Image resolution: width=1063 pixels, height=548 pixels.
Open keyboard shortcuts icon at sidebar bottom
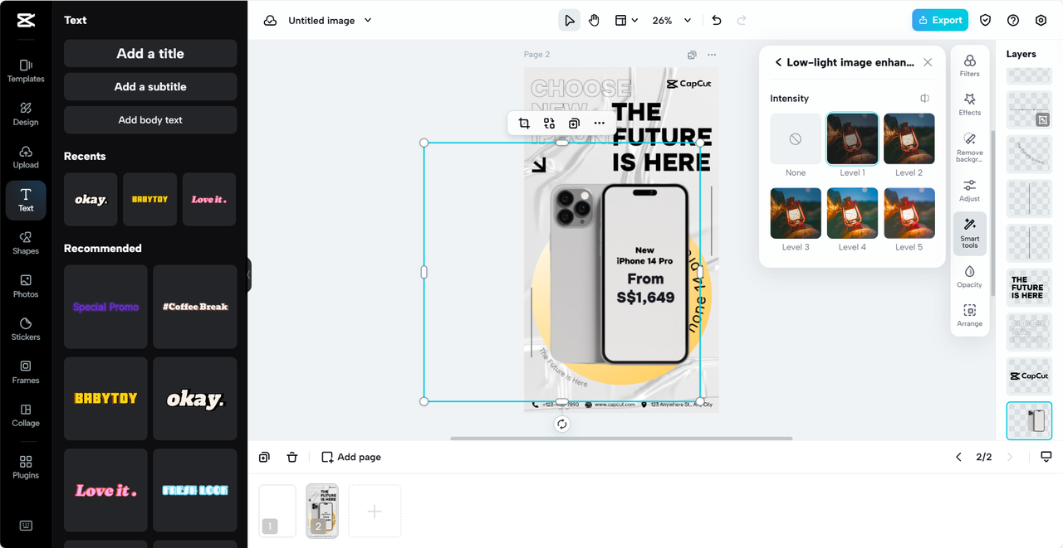pyautogui.click(x=26, y=526)
